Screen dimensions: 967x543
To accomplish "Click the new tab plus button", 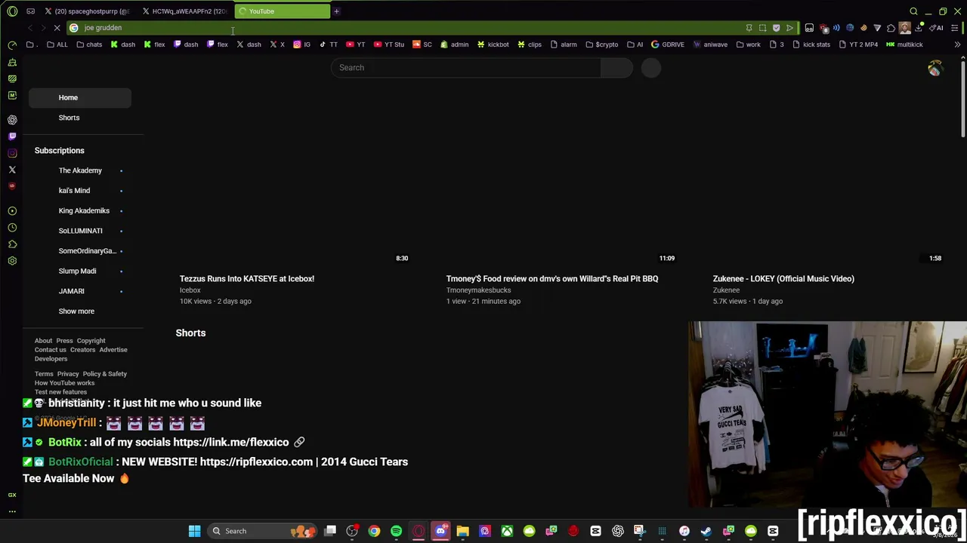I will (336, 11).
